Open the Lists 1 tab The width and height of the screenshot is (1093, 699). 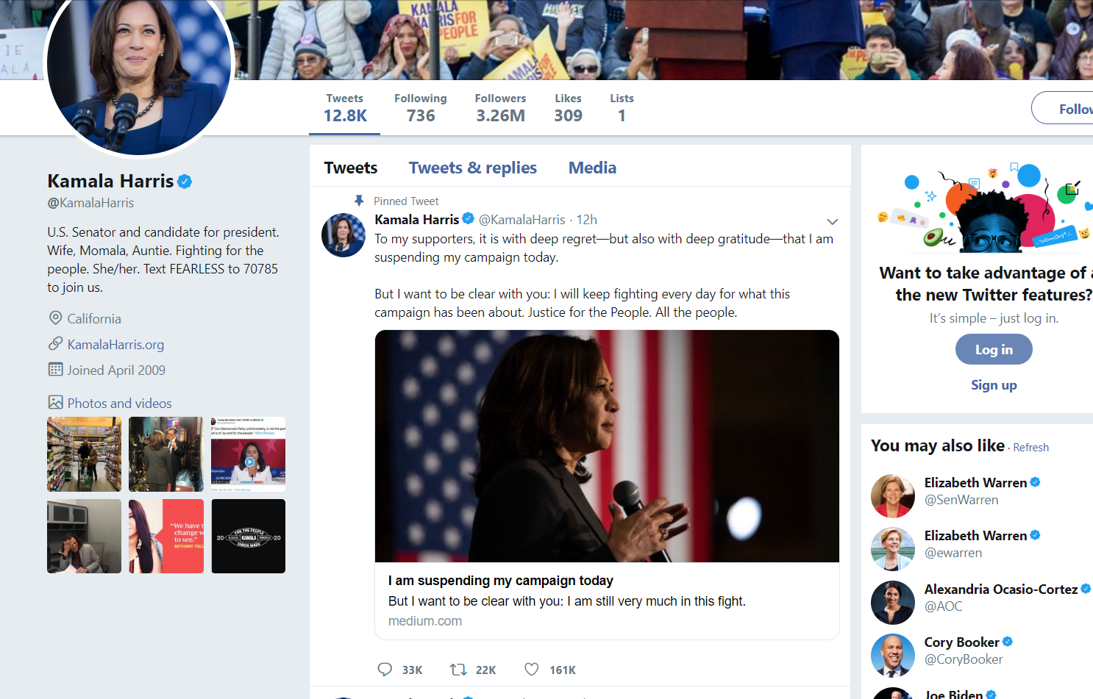tap(622, 109)
